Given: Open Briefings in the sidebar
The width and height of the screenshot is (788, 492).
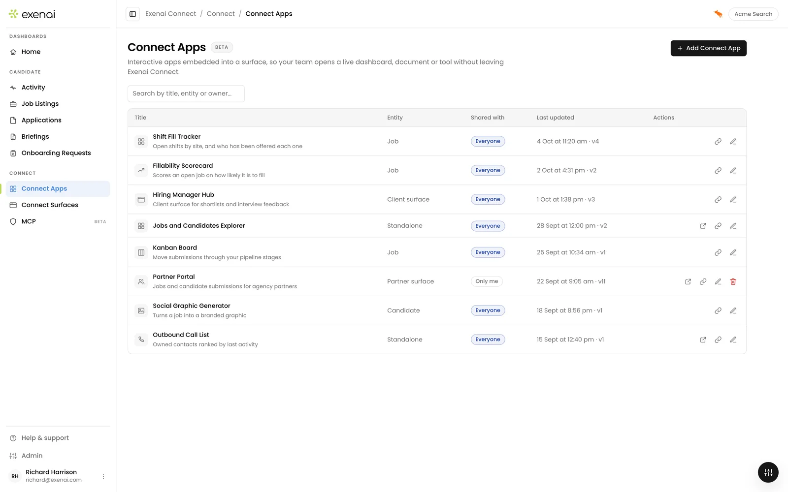Looking at the screenshot, I should point(58,136).
